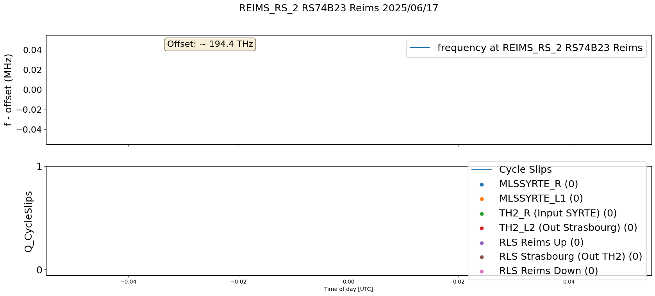Click the 'MLSSYRTE_L1 (0)' legend label
Image resolution: width=655 pixels, height=296 pixels.
541,199
